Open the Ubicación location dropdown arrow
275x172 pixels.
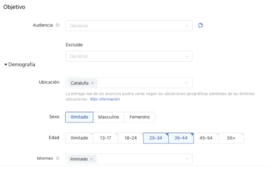[x=187, y=83]
